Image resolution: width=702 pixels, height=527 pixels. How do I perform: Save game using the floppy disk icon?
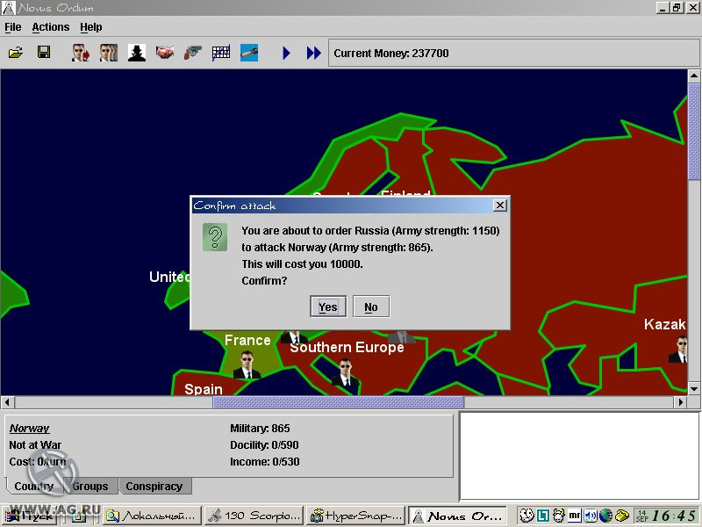43,53
